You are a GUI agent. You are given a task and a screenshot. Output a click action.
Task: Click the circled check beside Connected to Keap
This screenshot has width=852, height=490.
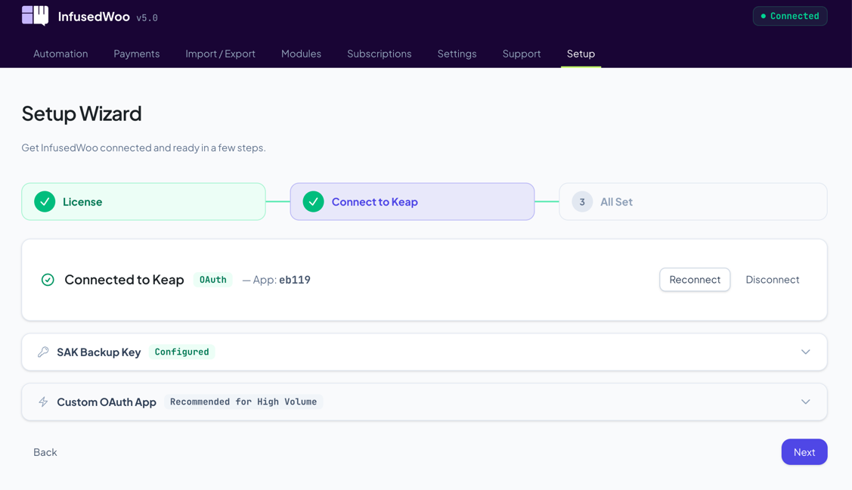pos(48,280)
